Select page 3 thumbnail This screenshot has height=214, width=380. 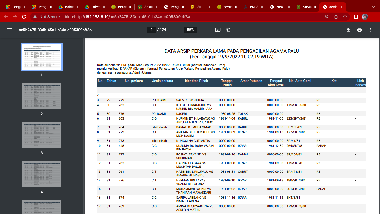click(42, 135)
